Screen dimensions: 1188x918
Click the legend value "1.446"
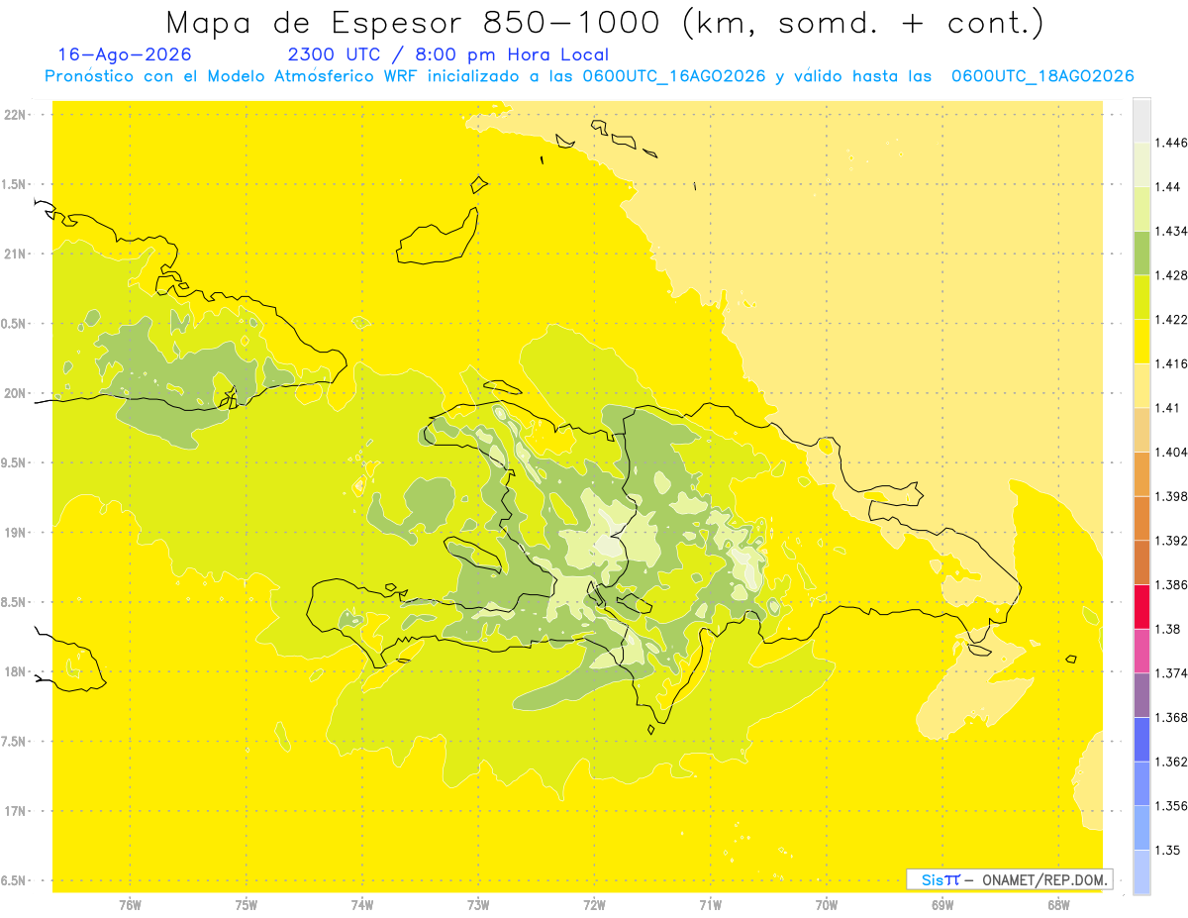click(1170, 143)
